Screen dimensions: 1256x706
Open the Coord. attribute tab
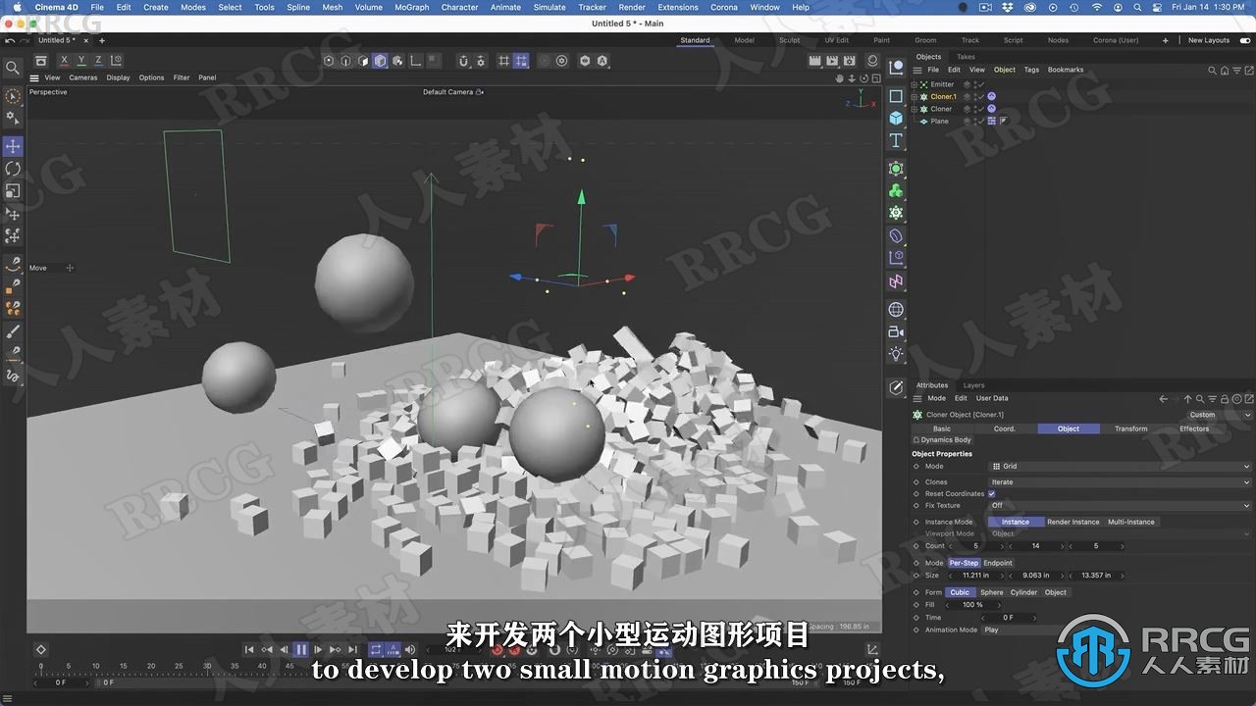[1005, 429]
